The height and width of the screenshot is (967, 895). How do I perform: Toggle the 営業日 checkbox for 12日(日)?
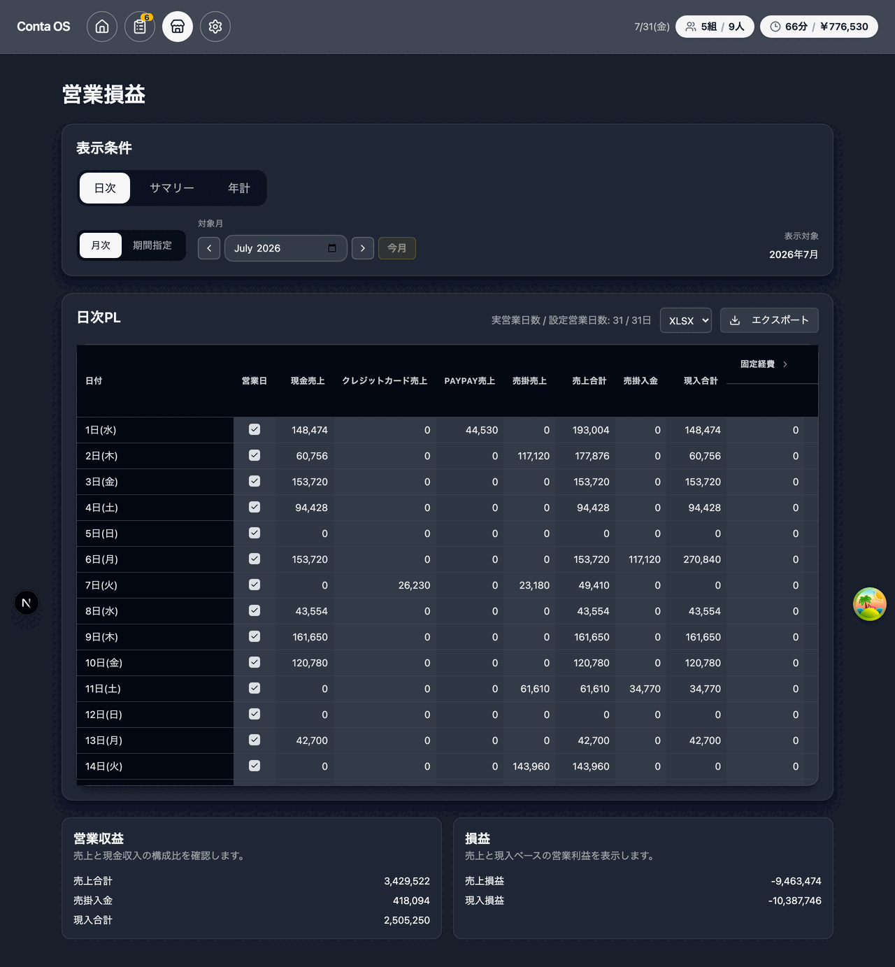pos(255,714)
